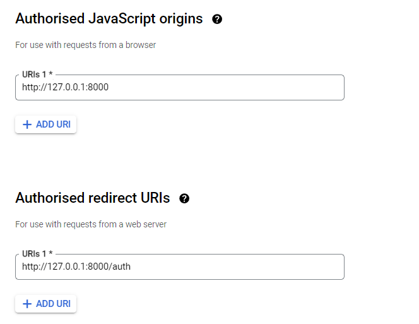Click 'For use with requests from a browser' text
Viewport: 419px width, 324px height.
pyautogui.click(x=86, y=45)
